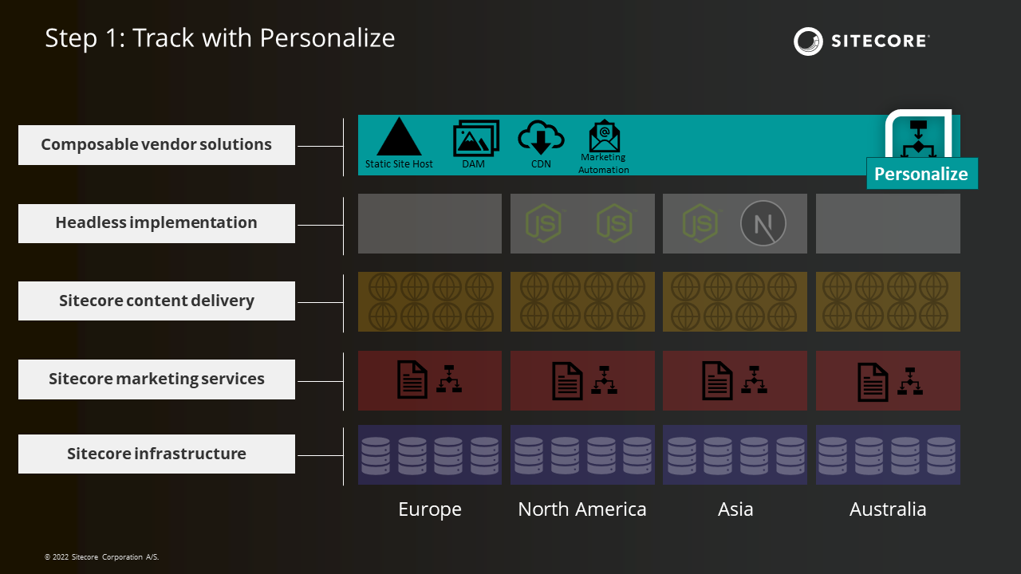This screenshot has height=574, width=1021.
Task: Select the Australia region label
Action: (x=888, y=509)
